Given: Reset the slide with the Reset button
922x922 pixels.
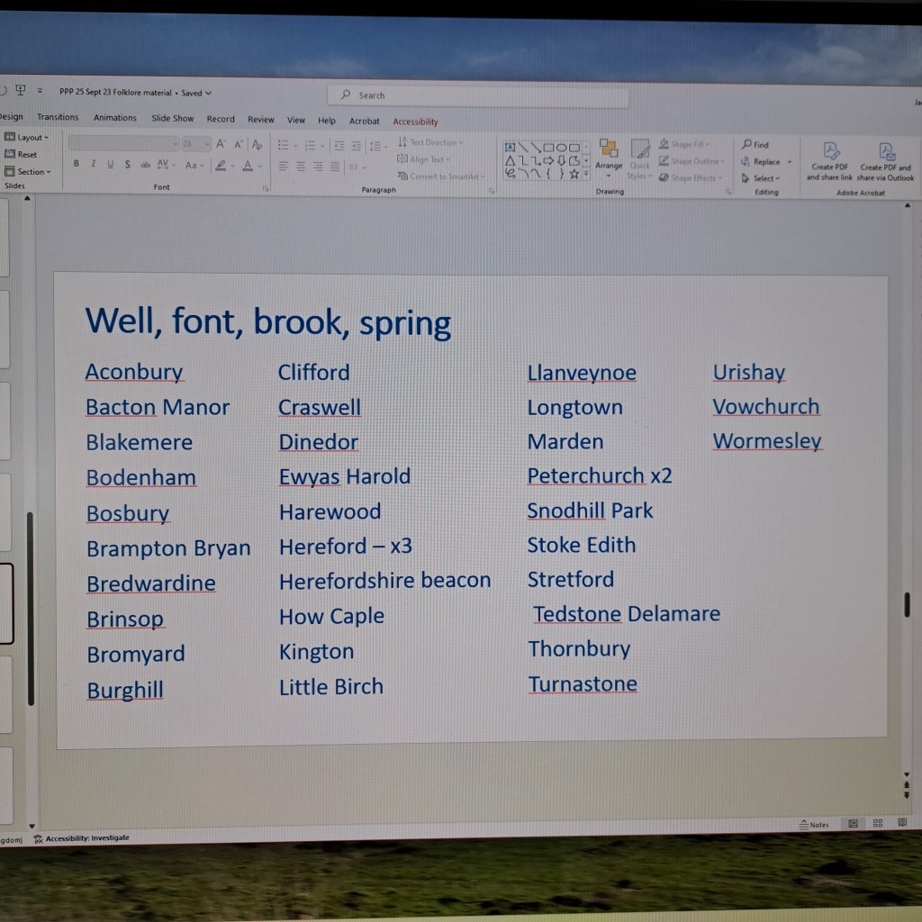Looking at the screenshot, I should (x=22, y=155).
